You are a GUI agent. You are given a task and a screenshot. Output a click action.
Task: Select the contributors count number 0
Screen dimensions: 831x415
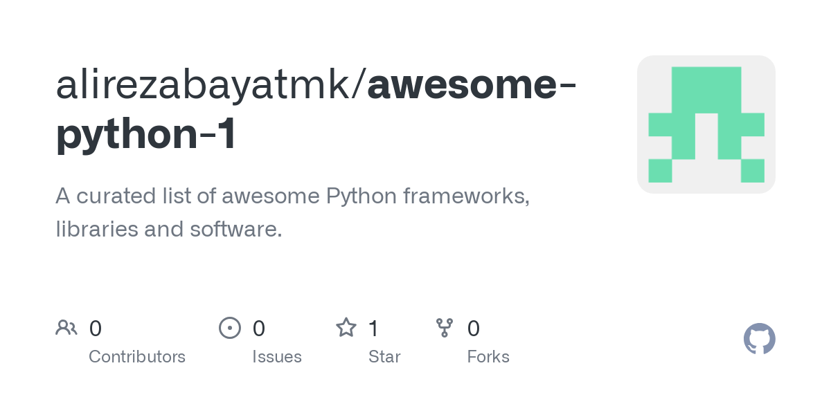[96, 329]
